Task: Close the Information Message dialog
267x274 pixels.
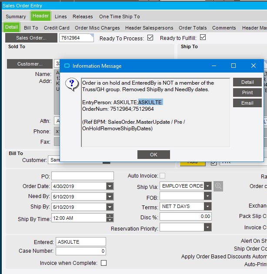Action: point(254,66)
